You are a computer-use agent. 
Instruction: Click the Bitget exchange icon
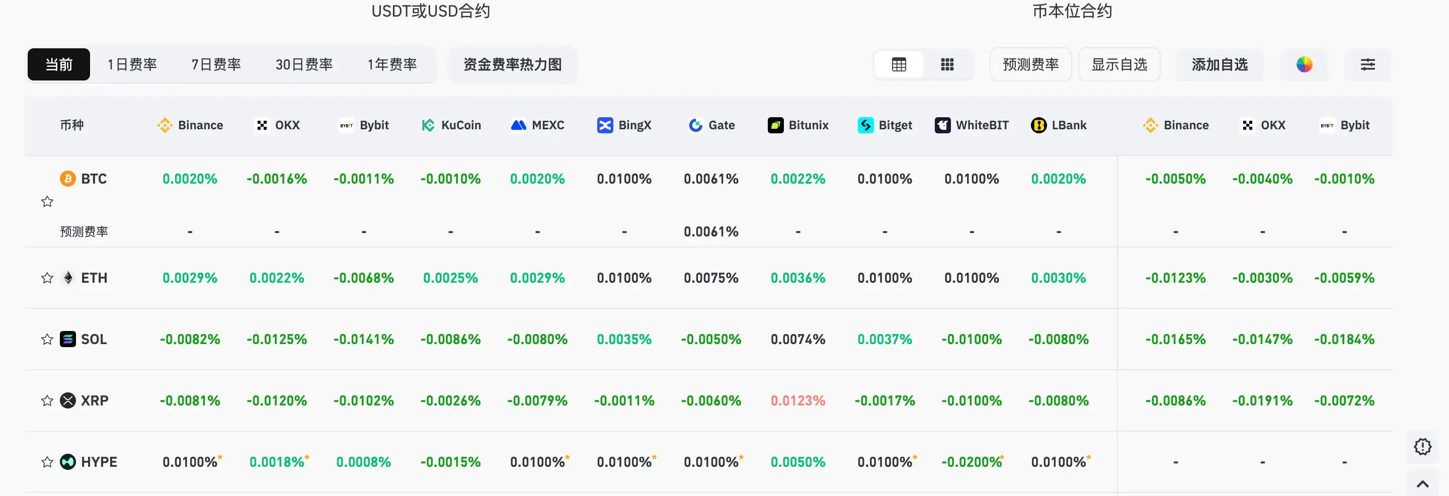point(866,125)
